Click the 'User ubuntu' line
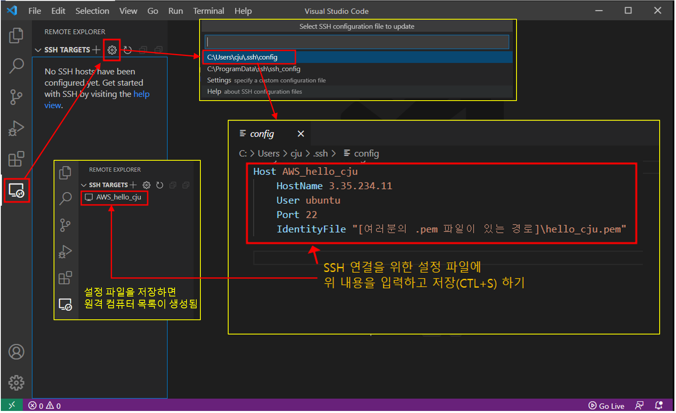 point(308,200)
